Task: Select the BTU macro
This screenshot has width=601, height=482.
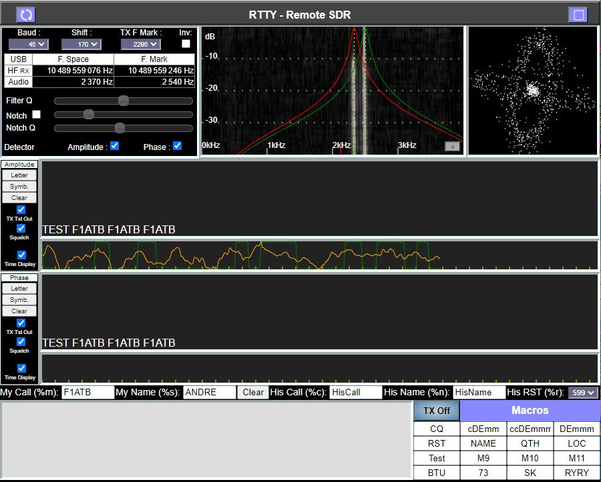Action: click(437, 473)
